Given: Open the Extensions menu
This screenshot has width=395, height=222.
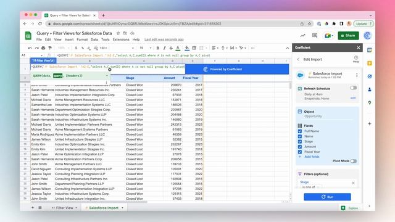Looking at the screenshot, I should point(121,39).
